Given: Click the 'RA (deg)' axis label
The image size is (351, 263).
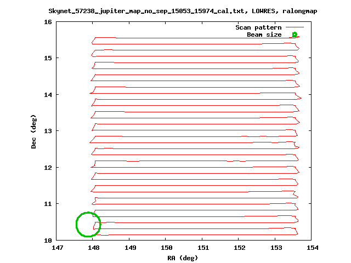Looking at the screenshot, I should (183, 258).
